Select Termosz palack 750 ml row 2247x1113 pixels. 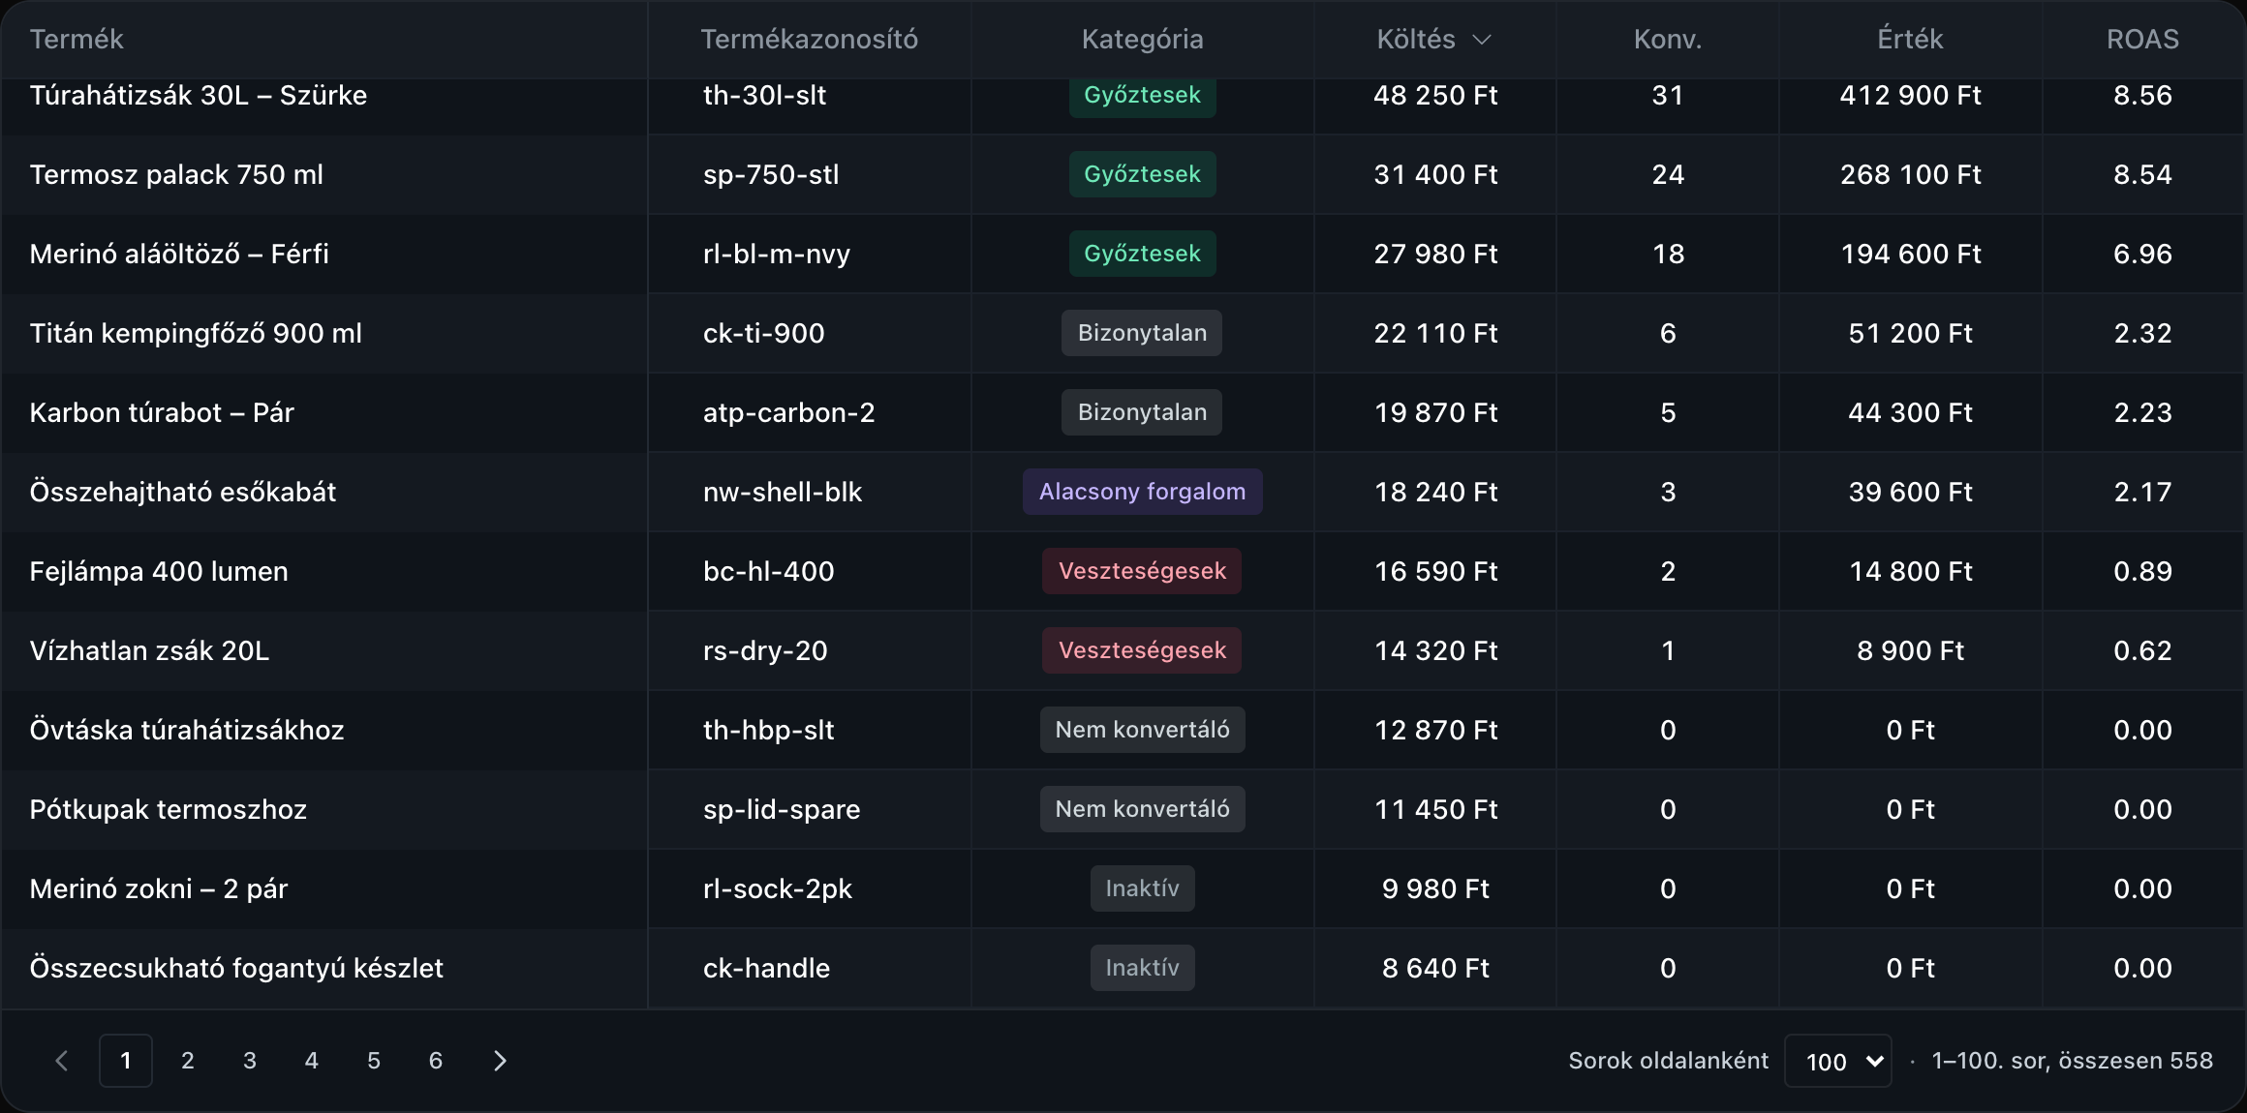(x=1123, y=174)
